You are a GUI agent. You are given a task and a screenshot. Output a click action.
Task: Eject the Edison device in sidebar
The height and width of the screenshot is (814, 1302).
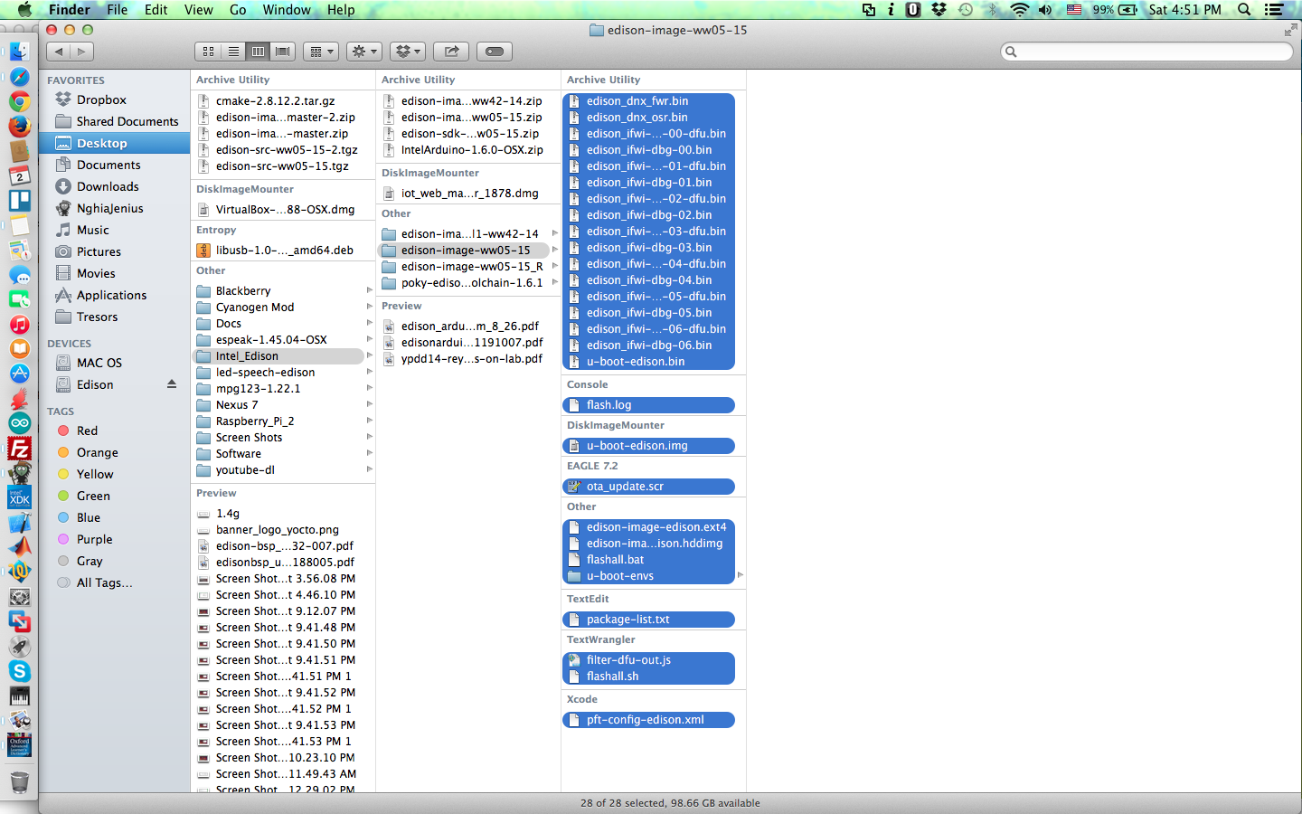[172, 384]
